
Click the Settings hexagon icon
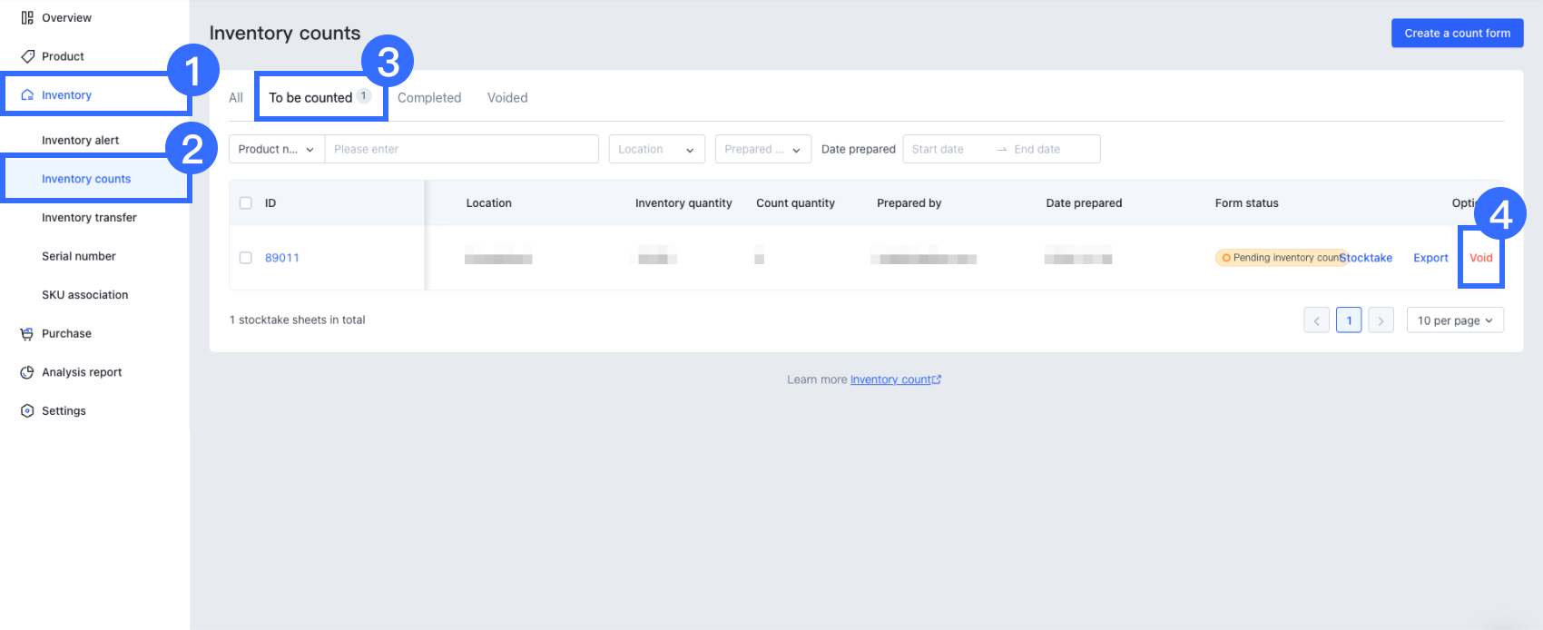click(27, 411)
